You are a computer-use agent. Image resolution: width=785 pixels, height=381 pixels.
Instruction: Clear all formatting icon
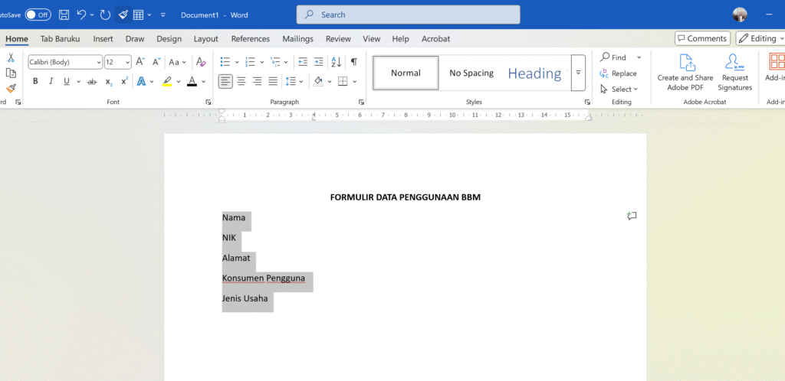201,62
